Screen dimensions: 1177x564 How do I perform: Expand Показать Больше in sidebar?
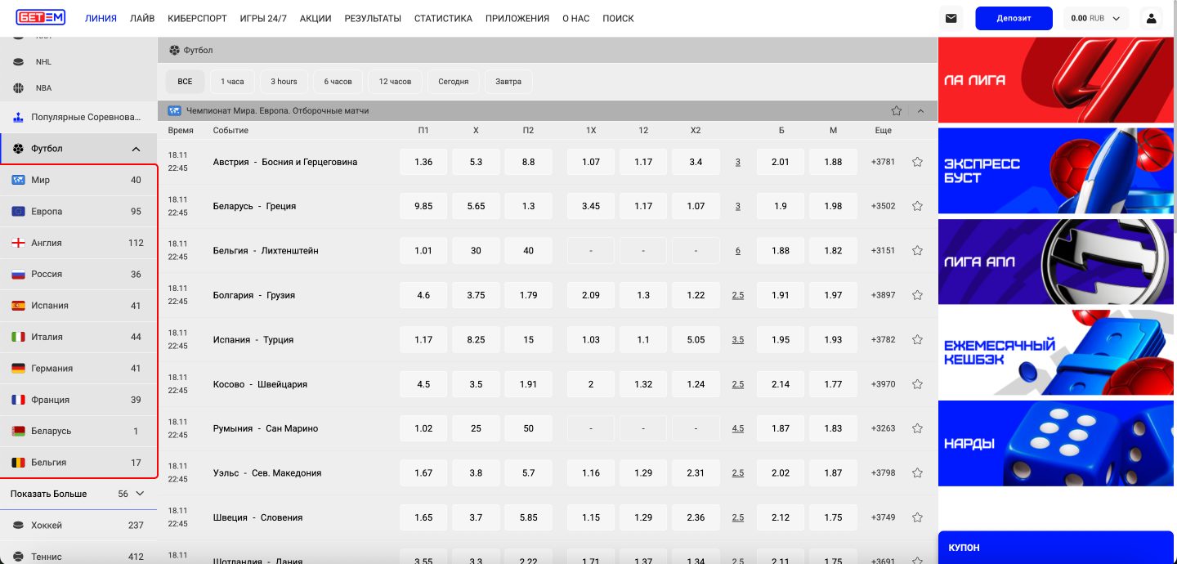tap(78, 494)
